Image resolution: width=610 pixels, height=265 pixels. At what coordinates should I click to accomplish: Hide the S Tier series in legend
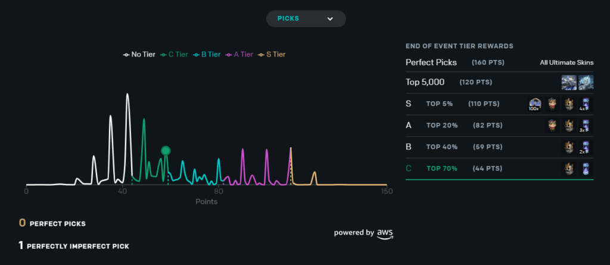click(272, 54)
